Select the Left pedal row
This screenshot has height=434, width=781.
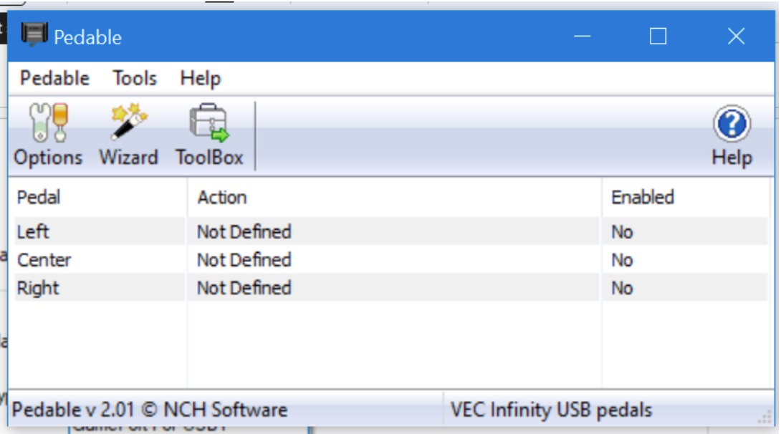point(391,231)
